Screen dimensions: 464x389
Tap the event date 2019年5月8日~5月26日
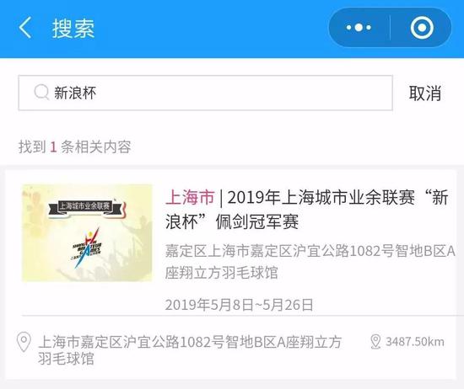coord(239,305)
